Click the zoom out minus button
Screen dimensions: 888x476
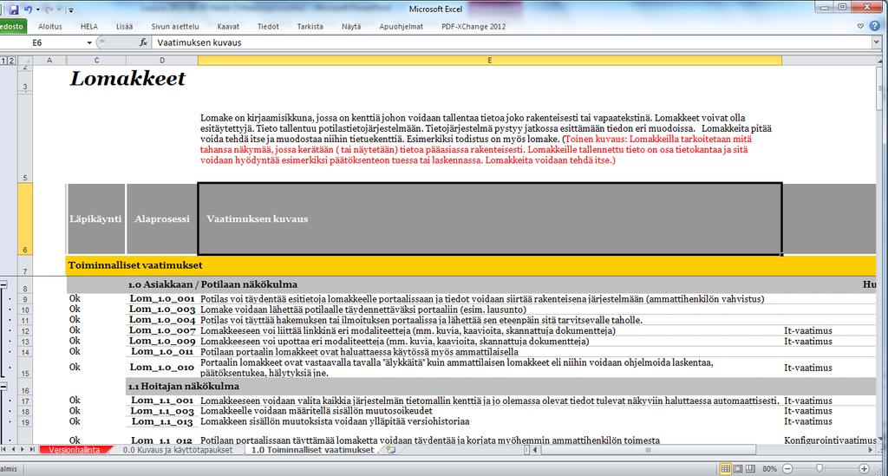pos(787,469)
